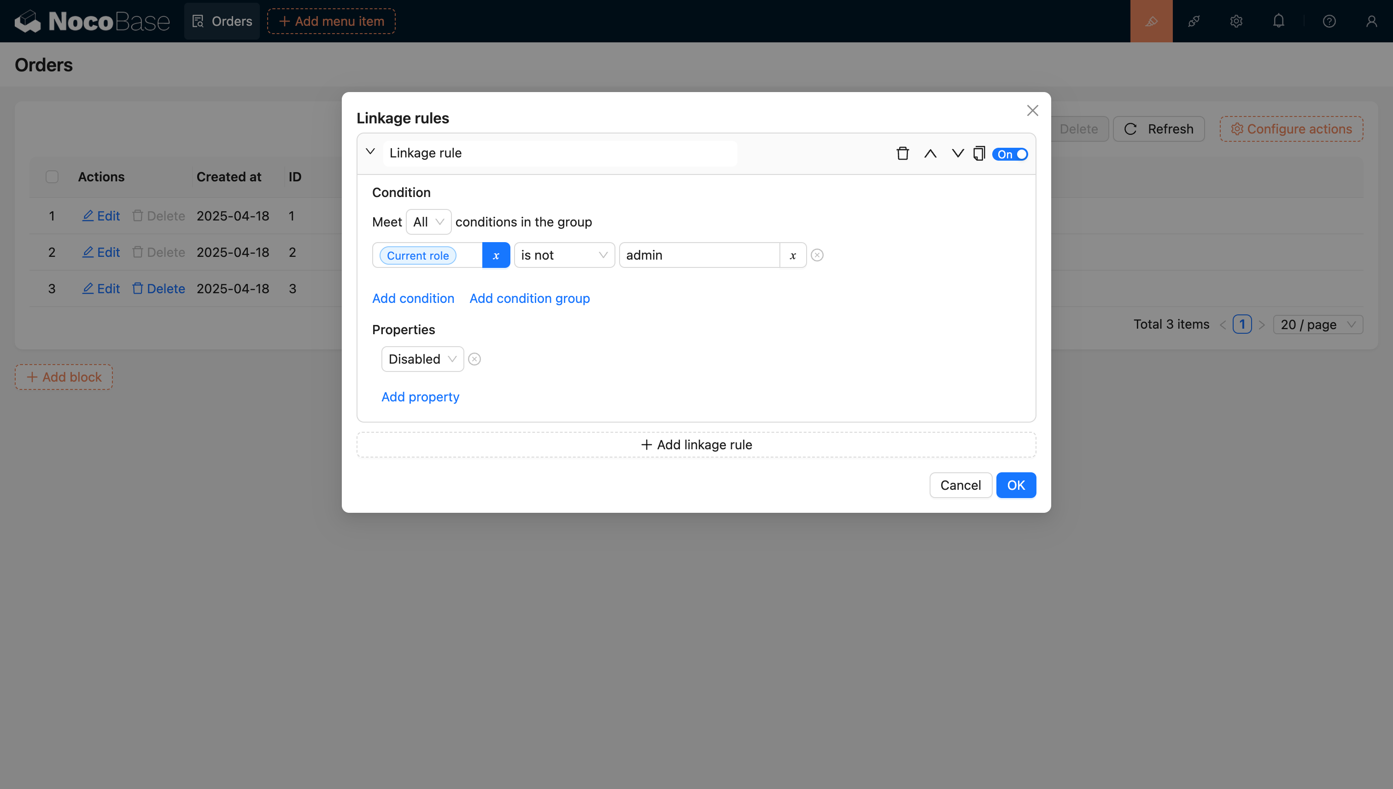Remove the Disabled property entry

474,359
